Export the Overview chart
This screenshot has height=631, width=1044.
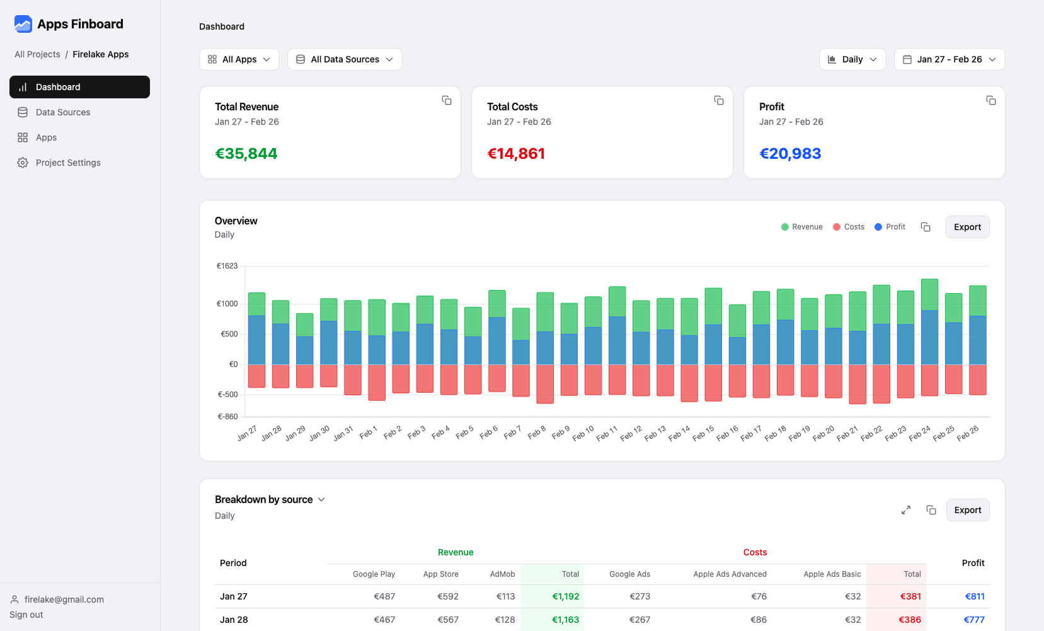coord(967,226)
